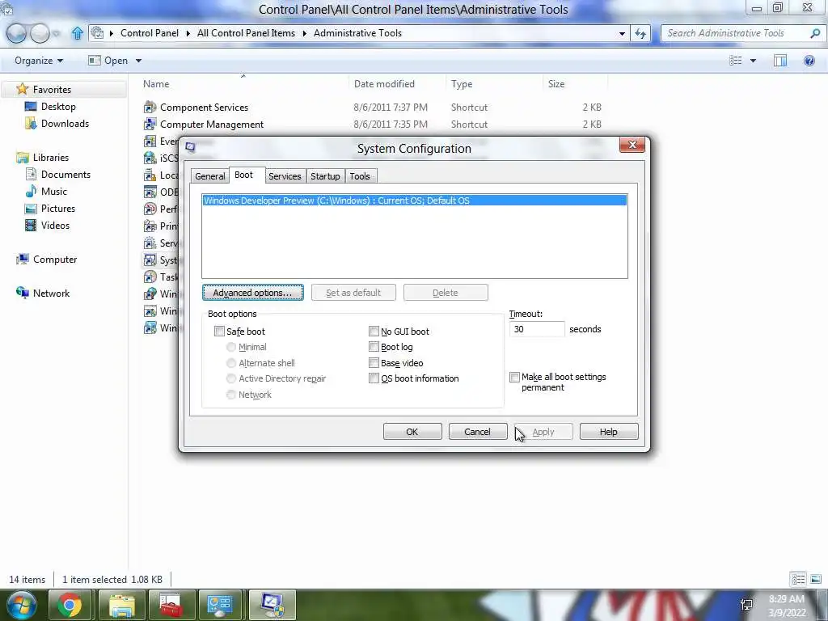Enable the No GUI boot checkbox
The height and width of the screenshot is (621, 828).
coord(374,331)
